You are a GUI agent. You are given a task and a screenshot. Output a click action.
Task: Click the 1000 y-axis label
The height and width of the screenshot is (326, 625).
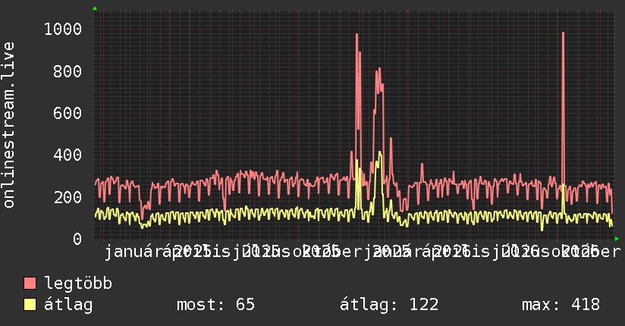pos(63,29)
